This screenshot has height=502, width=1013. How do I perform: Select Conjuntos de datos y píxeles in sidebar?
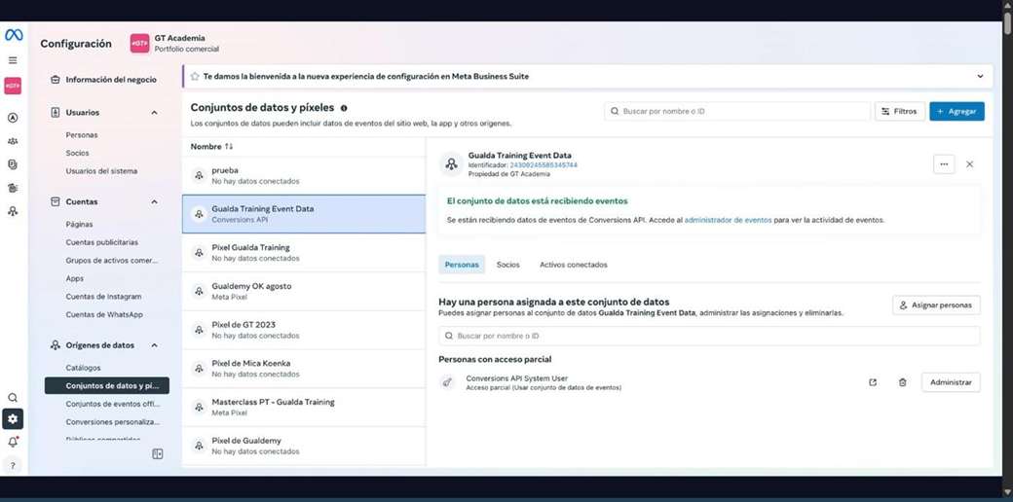pyautogui.click(x=106, y=385)
